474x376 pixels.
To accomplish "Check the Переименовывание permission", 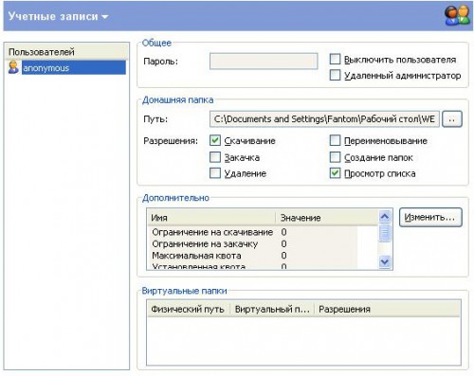I will (x=335, y=140).
